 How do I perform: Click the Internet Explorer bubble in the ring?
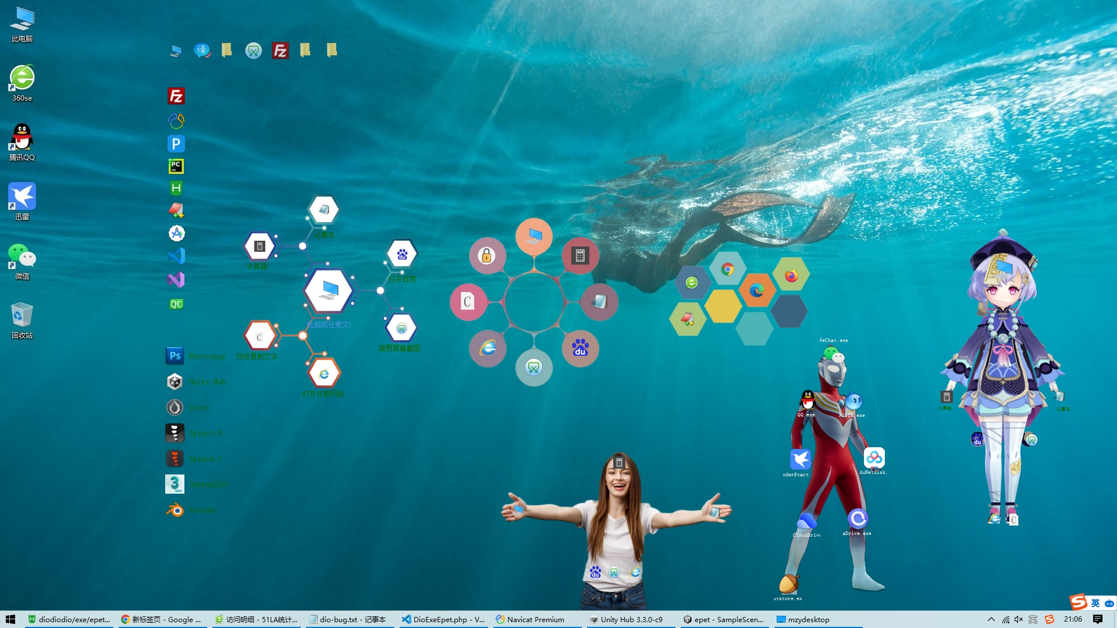[488, 348]
